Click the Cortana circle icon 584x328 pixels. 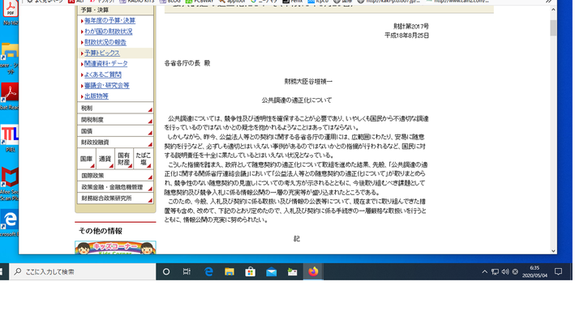click(166, 272)
